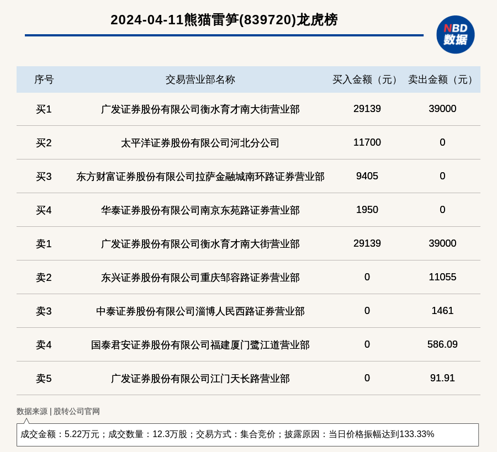Viewport: 497px width, 452px height.
Task: Select sell amount 0 in 买3 row
Action: (x=442, y=176)
